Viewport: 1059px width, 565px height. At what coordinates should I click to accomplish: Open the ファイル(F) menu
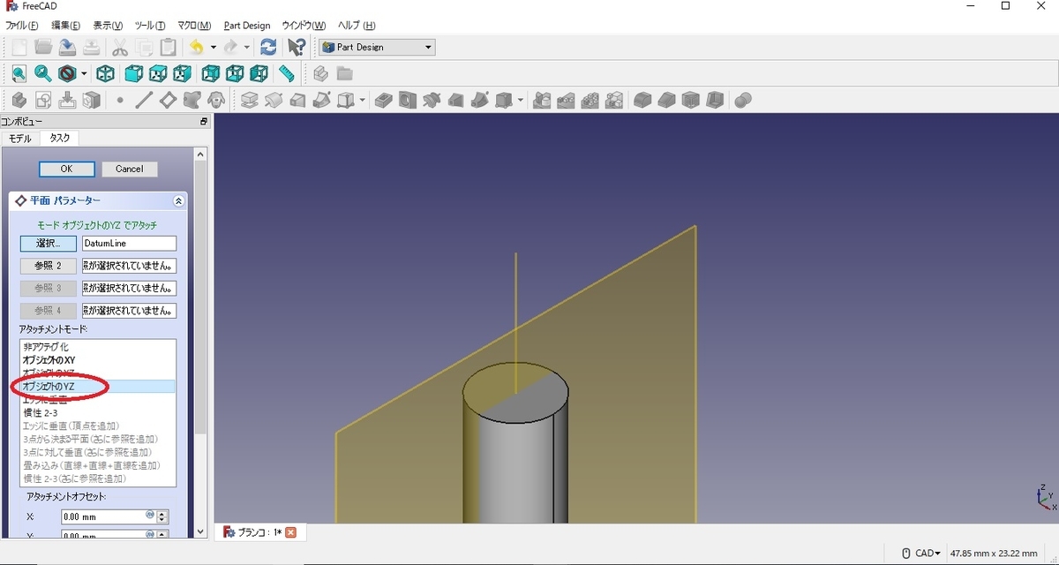21,26
